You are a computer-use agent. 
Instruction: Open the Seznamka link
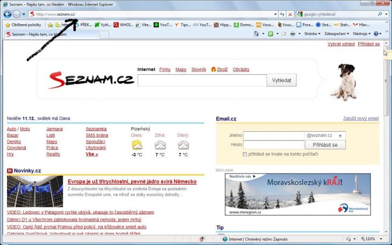click(x=96, y=129)
